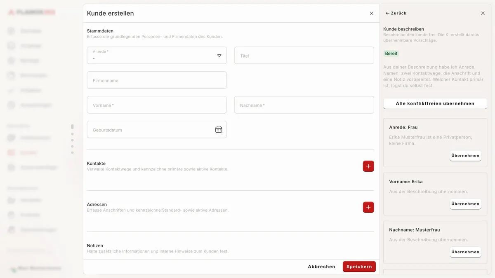Click the Kunde beschreiben panel heading
Viewport: 495px width, 278px height.
coord(404,29)
